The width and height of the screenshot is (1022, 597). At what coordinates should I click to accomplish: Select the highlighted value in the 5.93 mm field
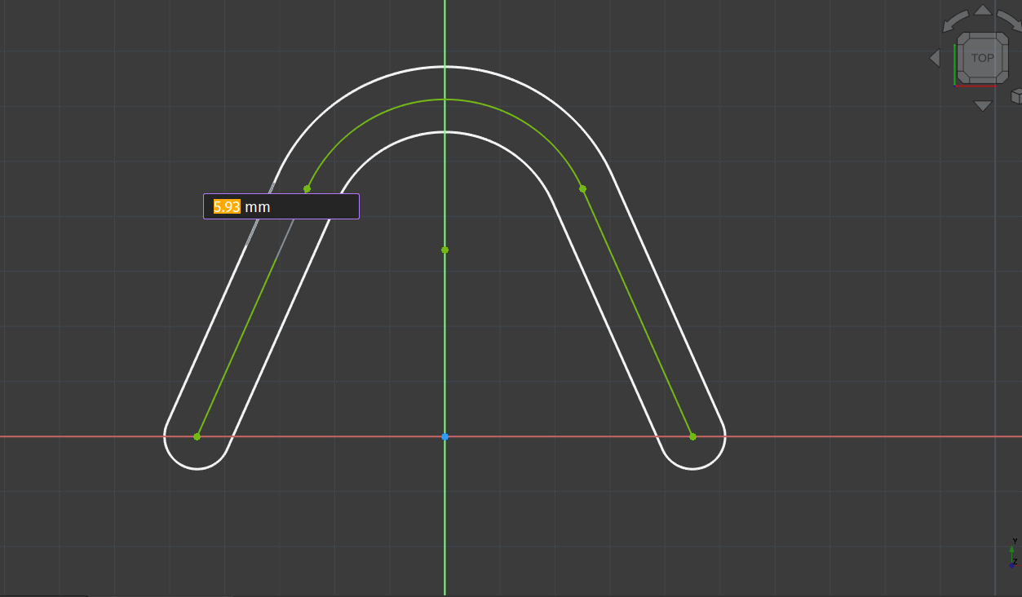(225, 206)
